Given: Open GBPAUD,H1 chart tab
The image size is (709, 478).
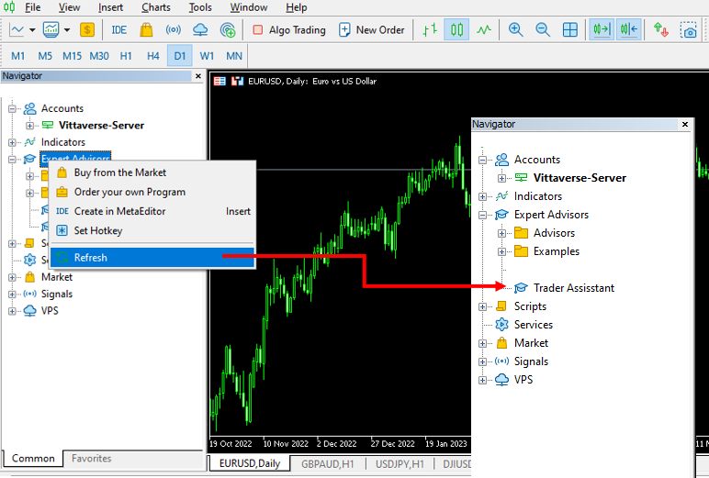Looking at the screenshot, I should pyautogui.click(x=327, y=464).
